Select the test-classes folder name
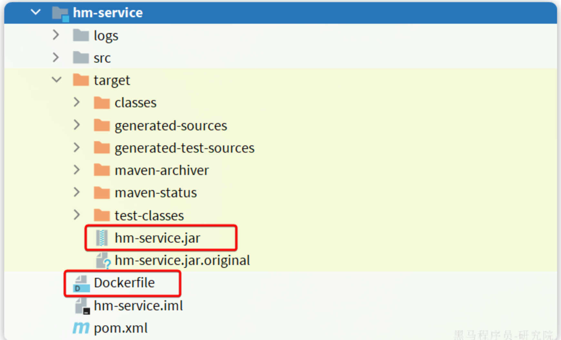Viewport: 561px width, 340px height. (x=149, y=215)
